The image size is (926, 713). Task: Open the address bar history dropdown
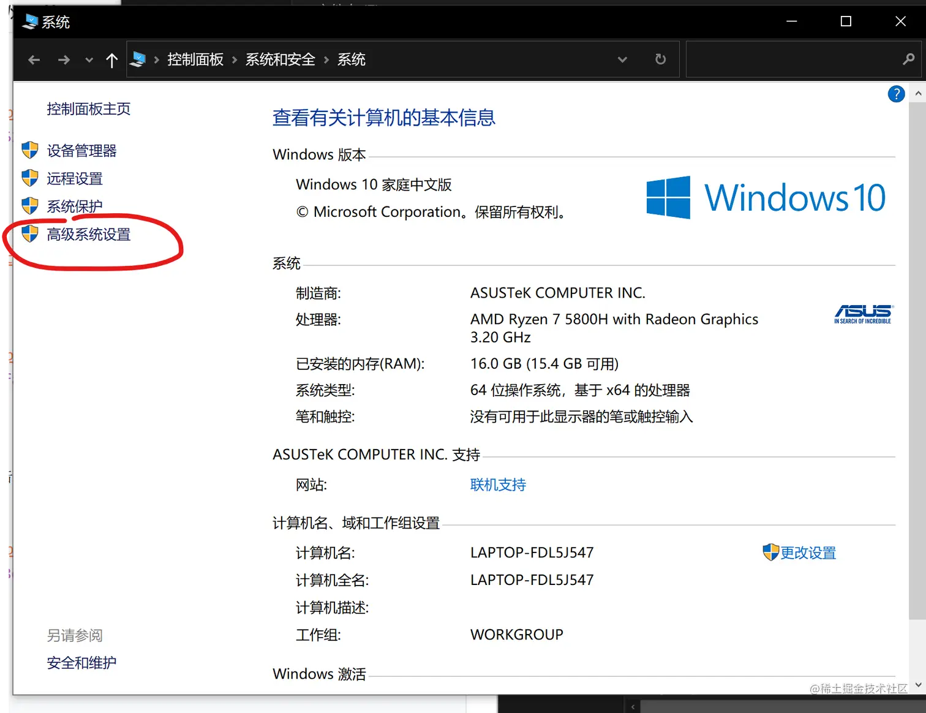tap(622, 60)
